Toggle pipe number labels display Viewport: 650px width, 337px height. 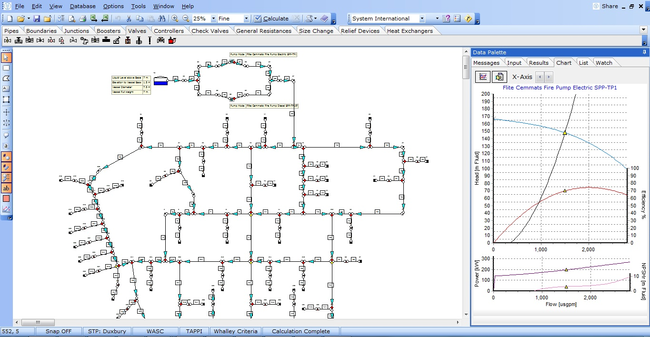coord(6,167)
